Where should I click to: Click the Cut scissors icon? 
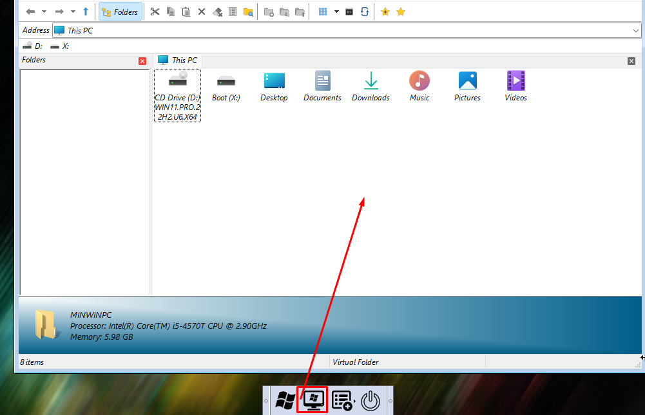coord(155,12)
